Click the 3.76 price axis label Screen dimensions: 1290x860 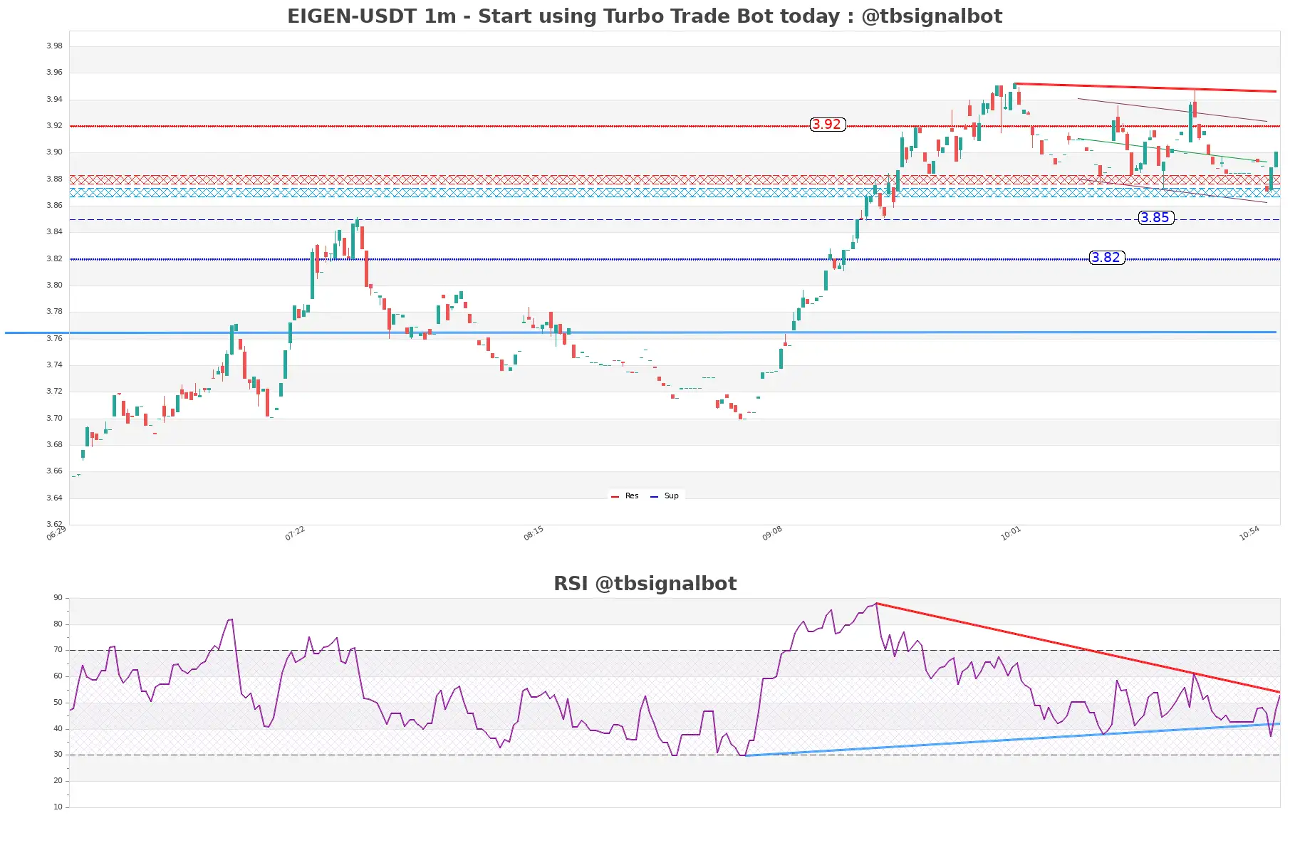pyautogui.click(x=54, y=339)
